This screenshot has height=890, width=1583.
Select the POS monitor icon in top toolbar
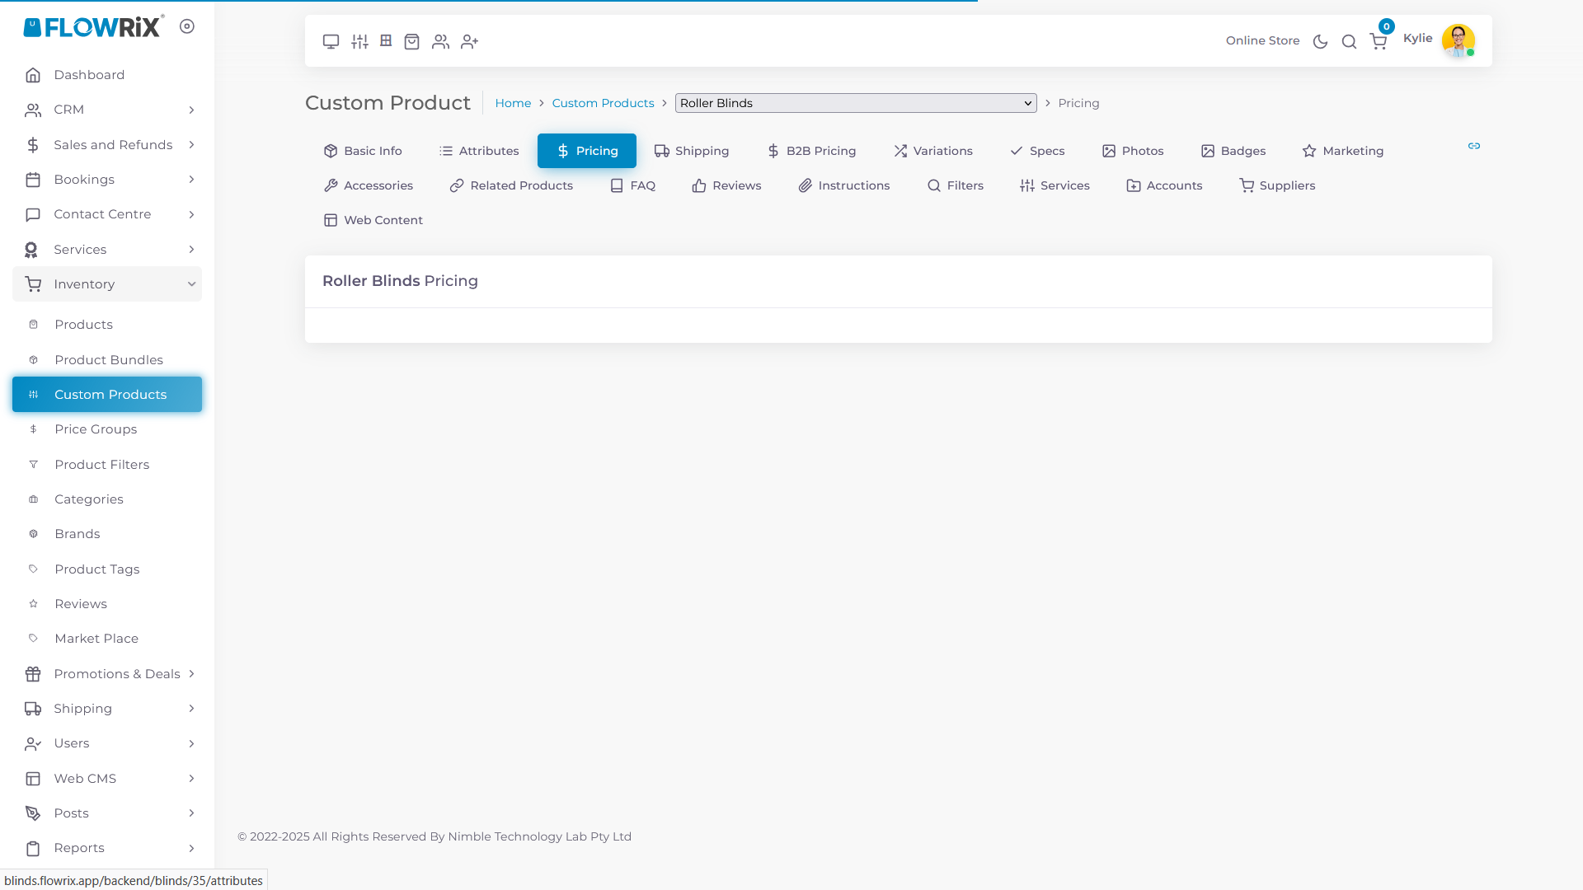click(331, 41)
